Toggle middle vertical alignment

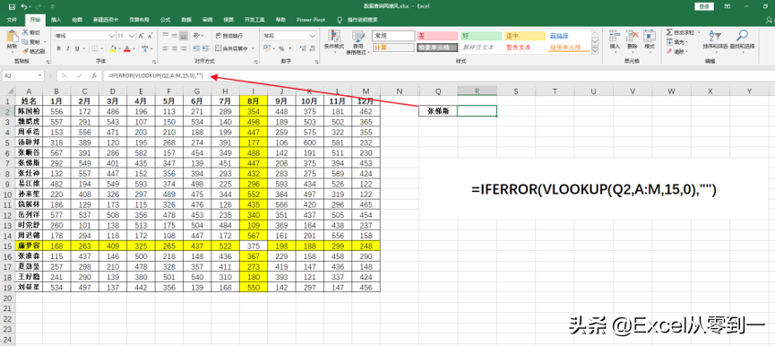pyautogui.click(x=174, y=35)
